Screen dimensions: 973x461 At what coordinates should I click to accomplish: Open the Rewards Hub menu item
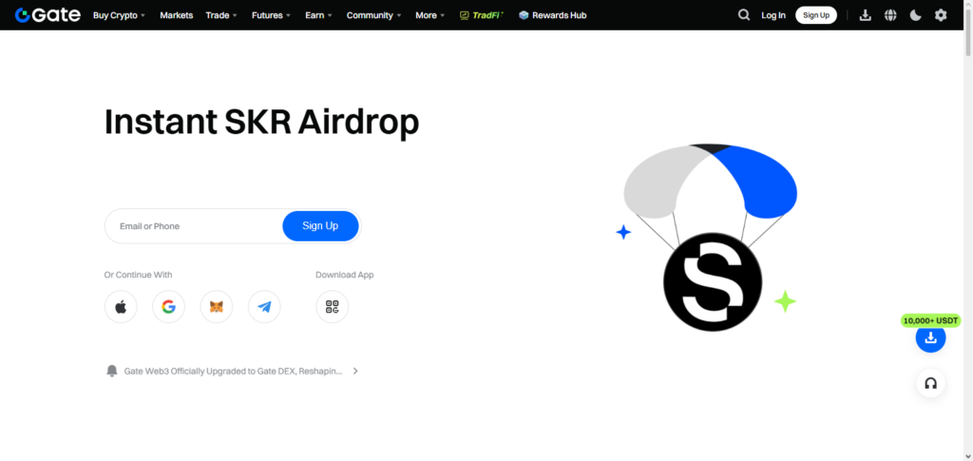click(552, 15)
